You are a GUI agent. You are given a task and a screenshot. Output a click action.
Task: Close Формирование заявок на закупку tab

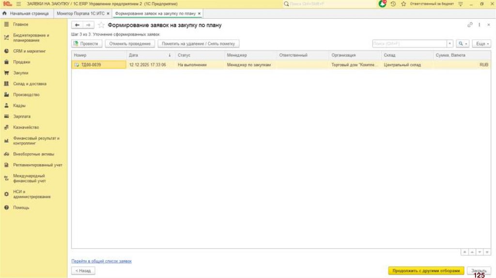coord(199,14)
